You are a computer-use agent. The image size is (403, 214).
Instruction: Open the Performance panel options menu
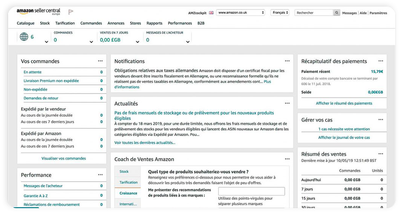[x=100, y=175]
